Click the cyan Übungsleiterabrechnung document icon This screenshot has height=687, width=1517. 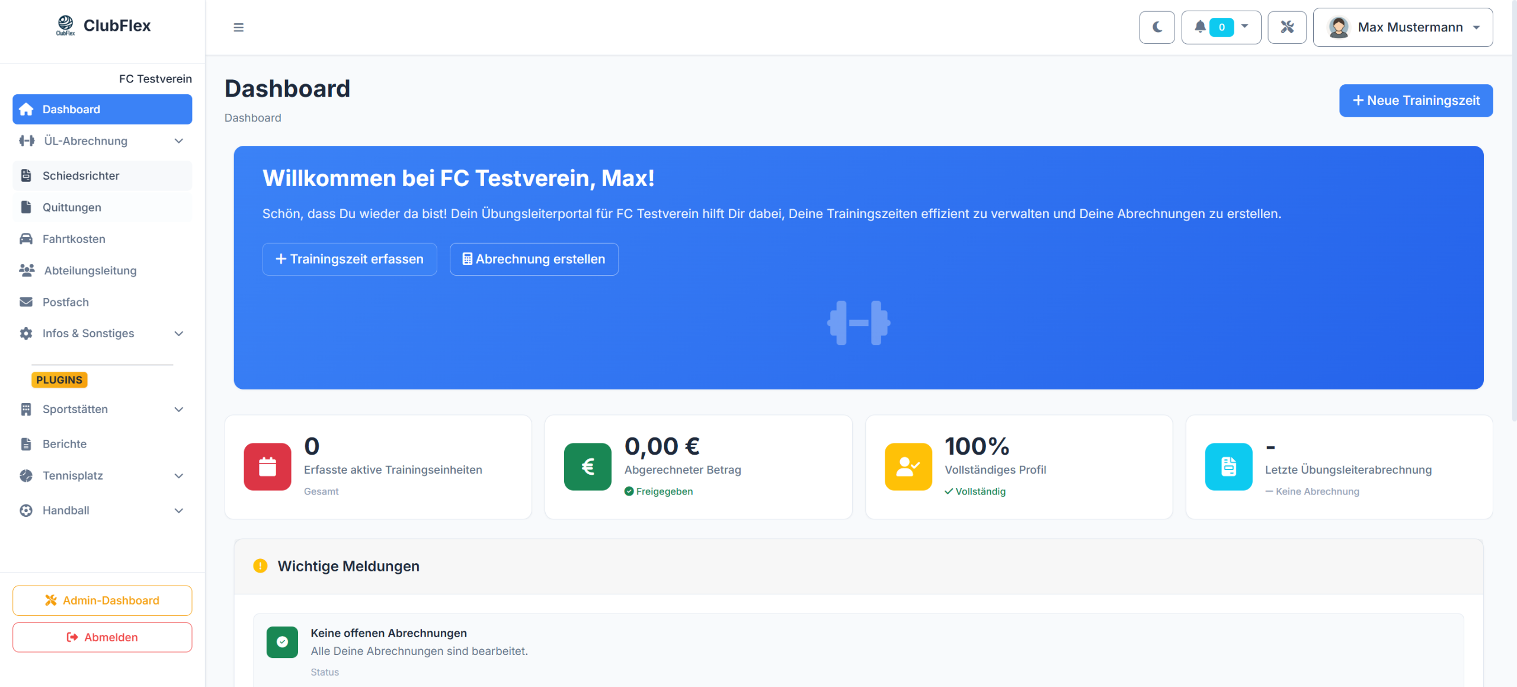tap(1228, 466)
